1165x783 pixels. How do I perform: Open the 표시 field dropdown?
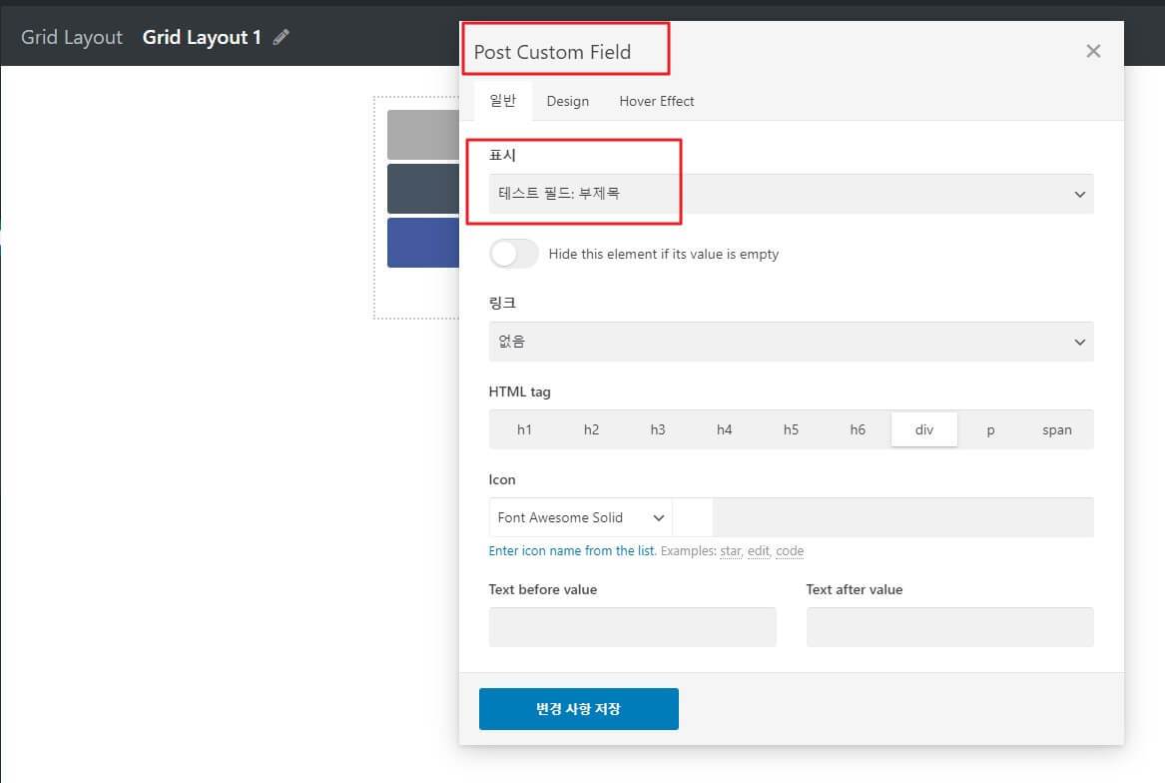tap(791, 194)
